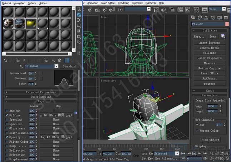
Task: Expand the SuperSampling rollout
Action: point(41,97)
